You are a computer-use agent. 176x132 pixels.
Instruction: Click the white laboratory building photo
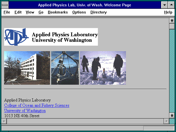point(27,68)
